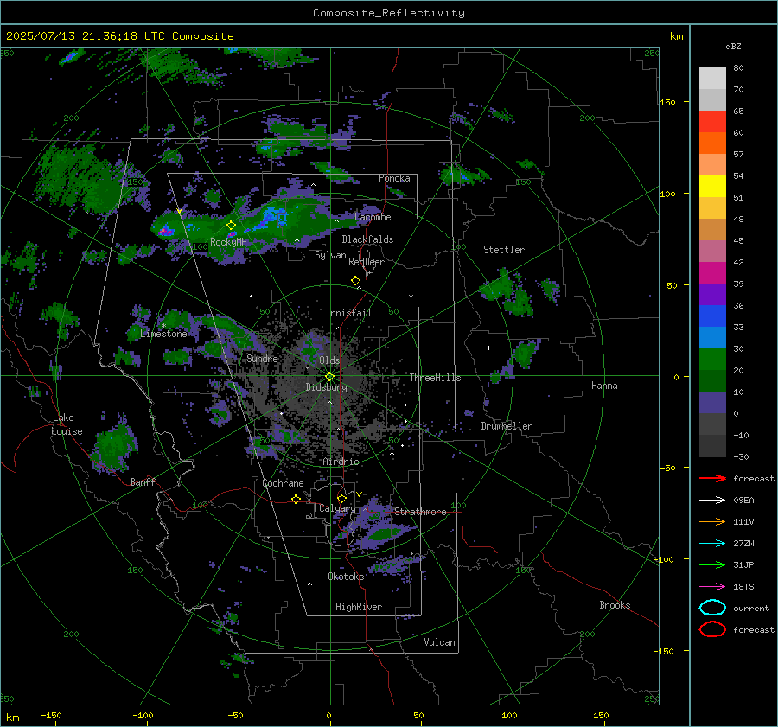This screenshot has width=778, height=727.
Task: Click the Calgary city label
Action: click(337, 508)
